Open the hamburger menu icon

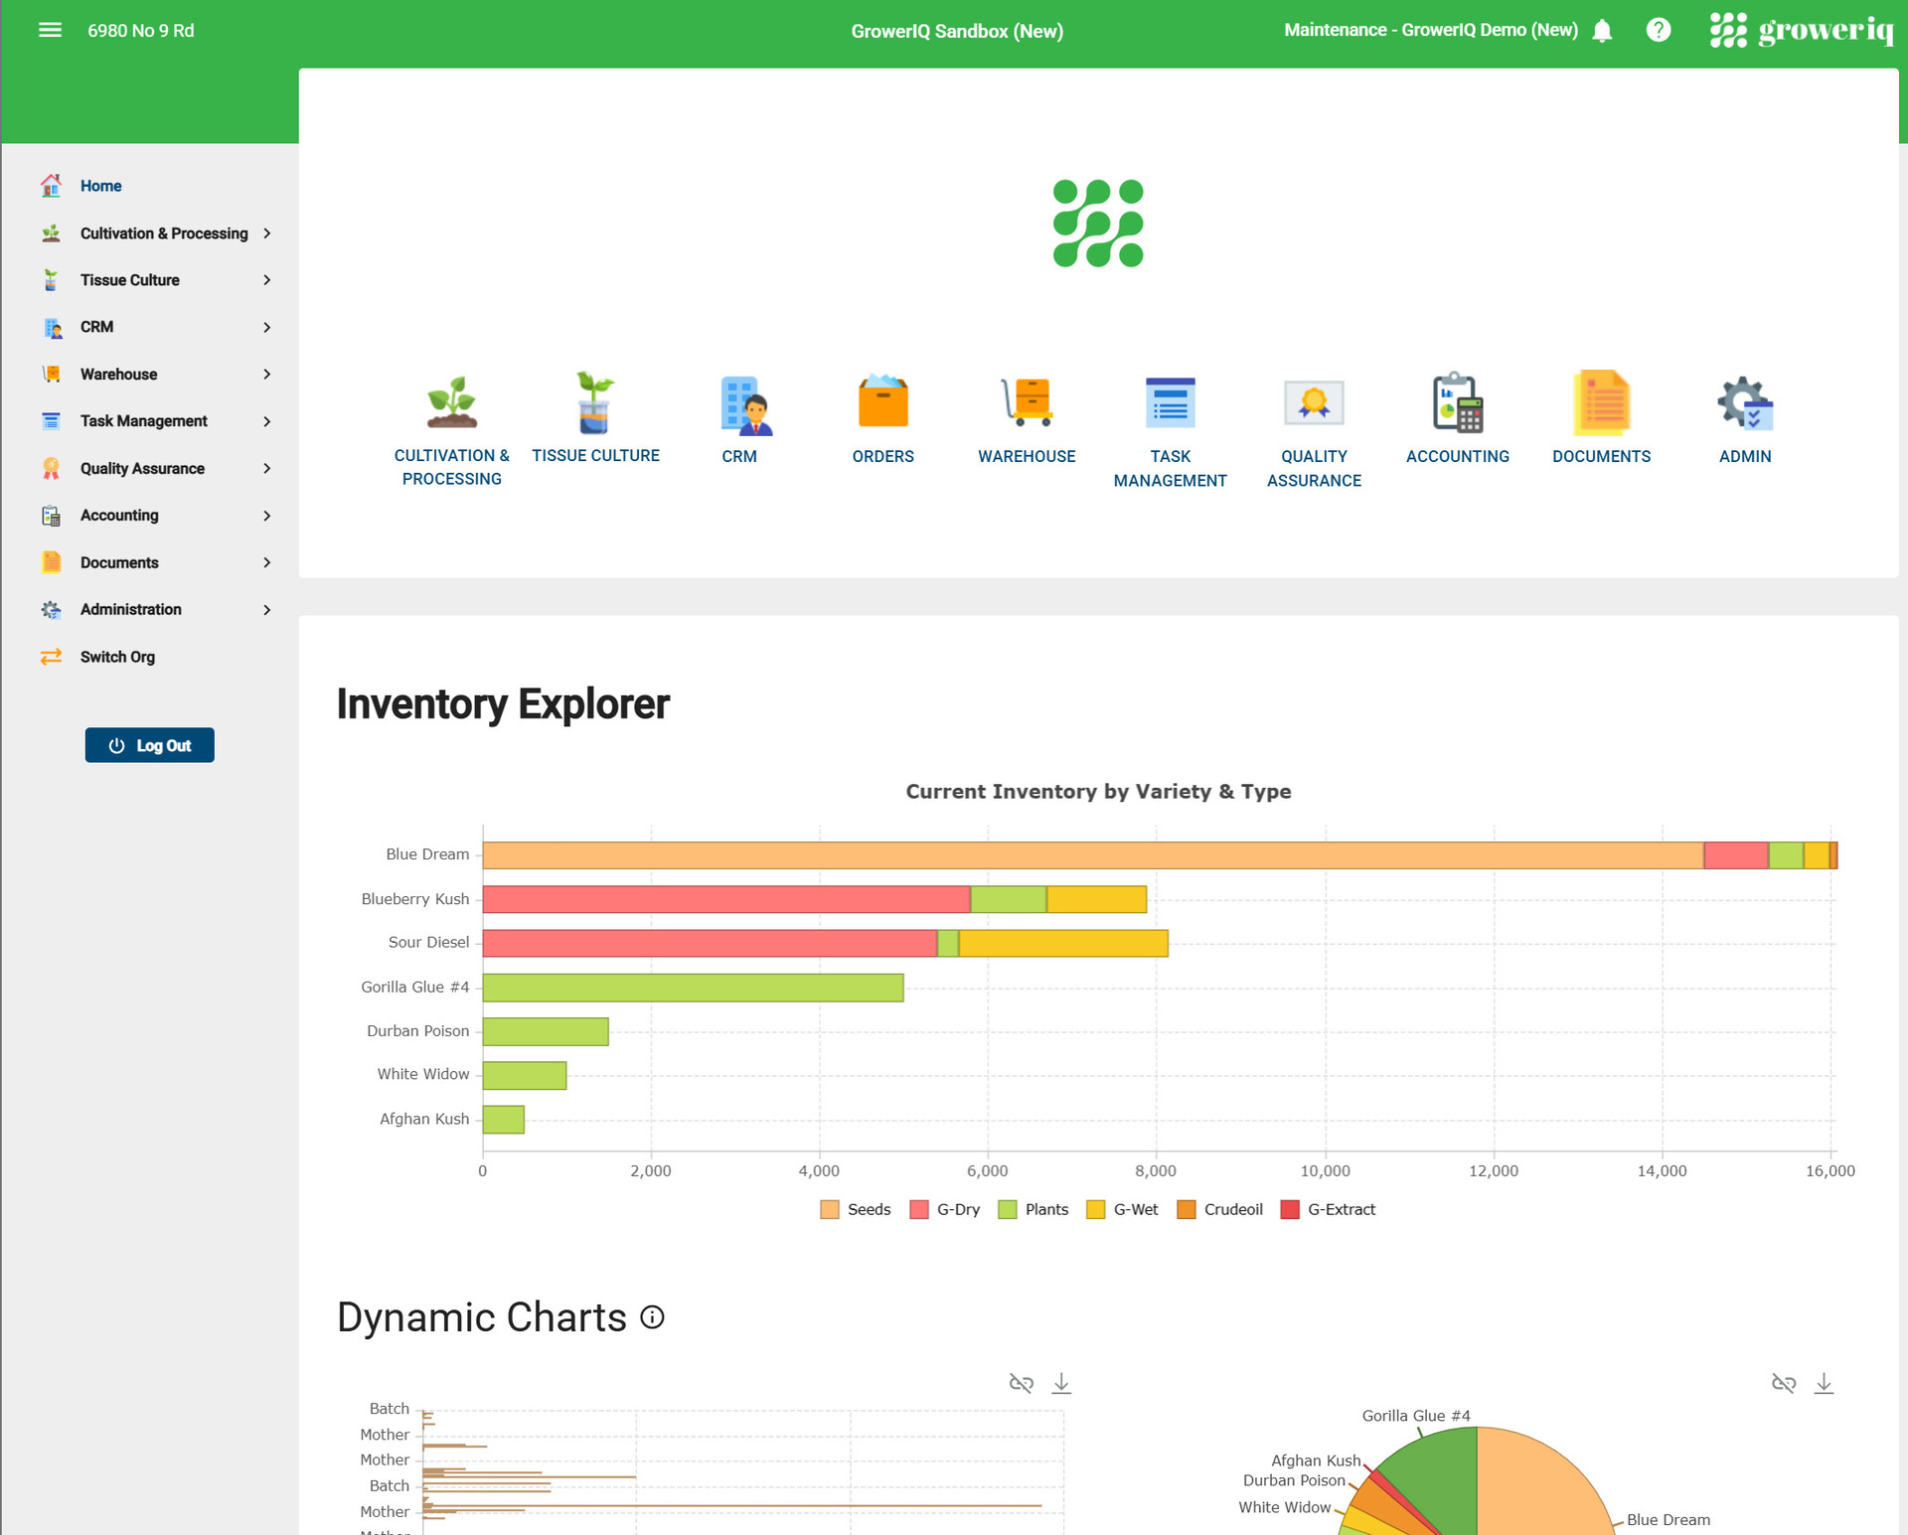click(x=50, y=30)
